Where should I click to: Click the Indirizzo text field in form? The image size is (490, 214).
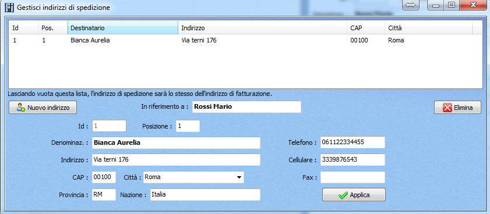[177, 160]
